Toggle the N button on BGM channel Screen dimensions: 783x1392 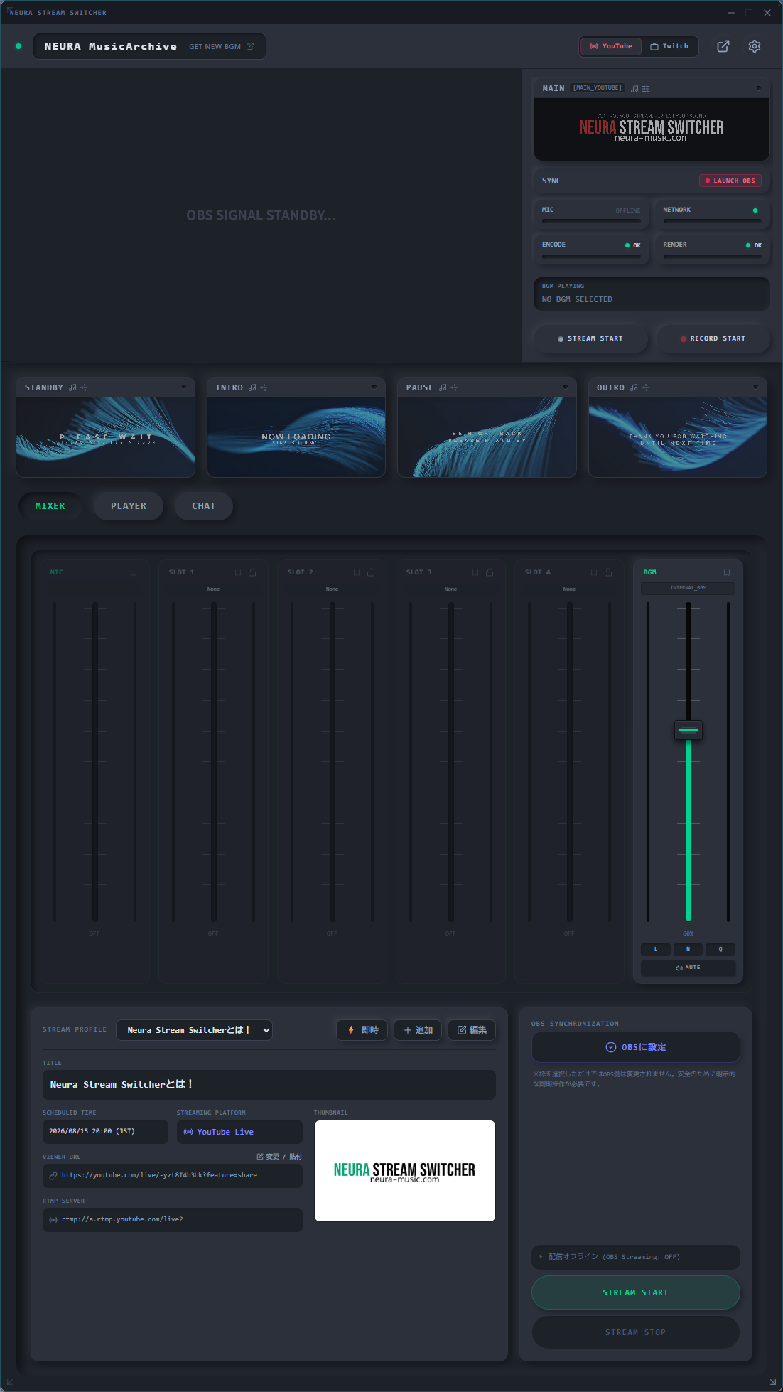[x=688, y=949]
